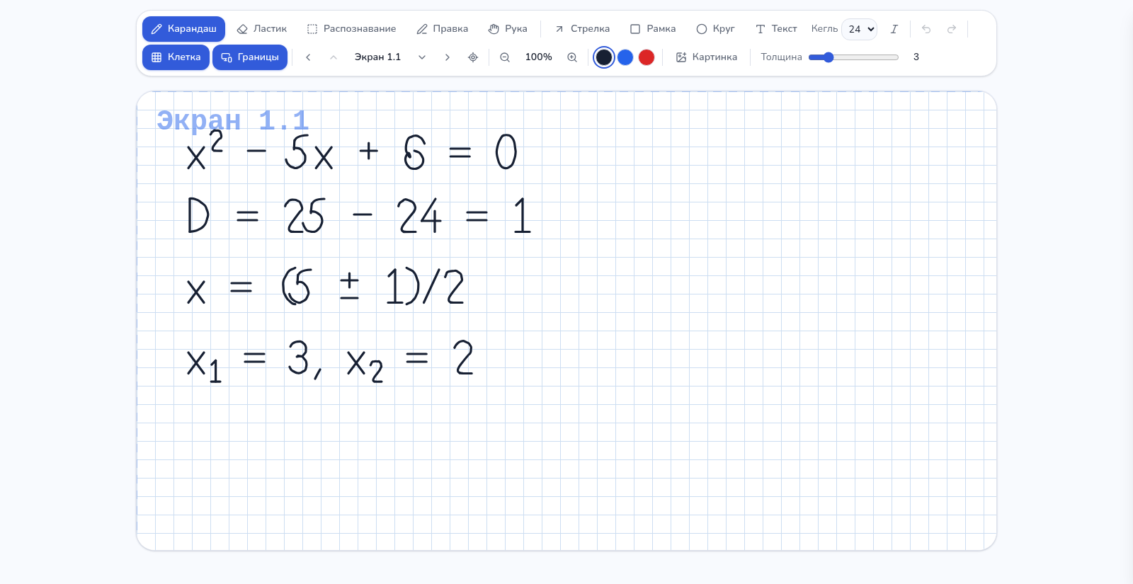Select the black ink color
The width and height of the screenshot is (1133, 584).
604,57
